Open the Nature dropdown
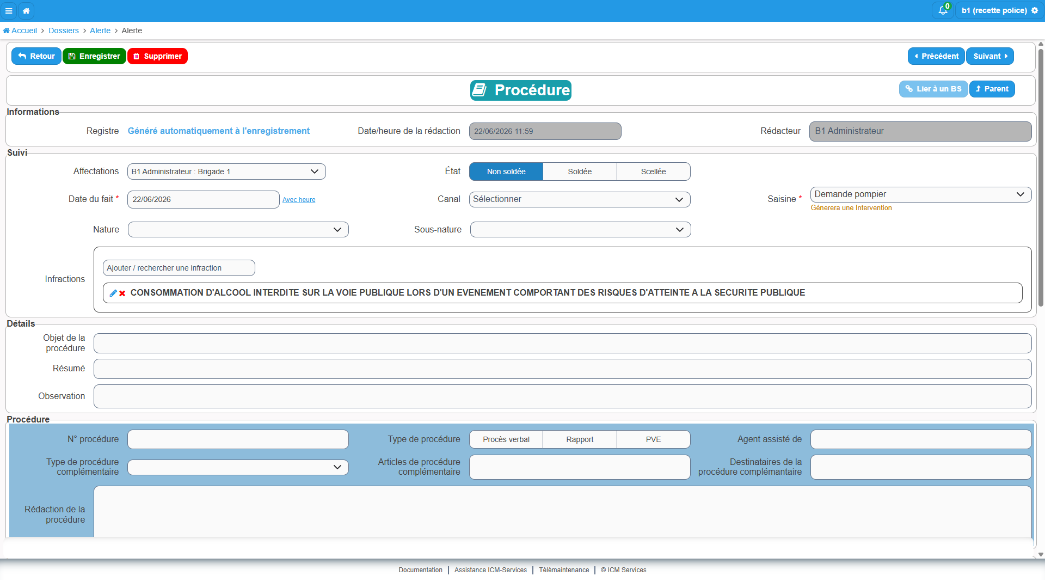1045x588 pixels. tap(238, 230)
